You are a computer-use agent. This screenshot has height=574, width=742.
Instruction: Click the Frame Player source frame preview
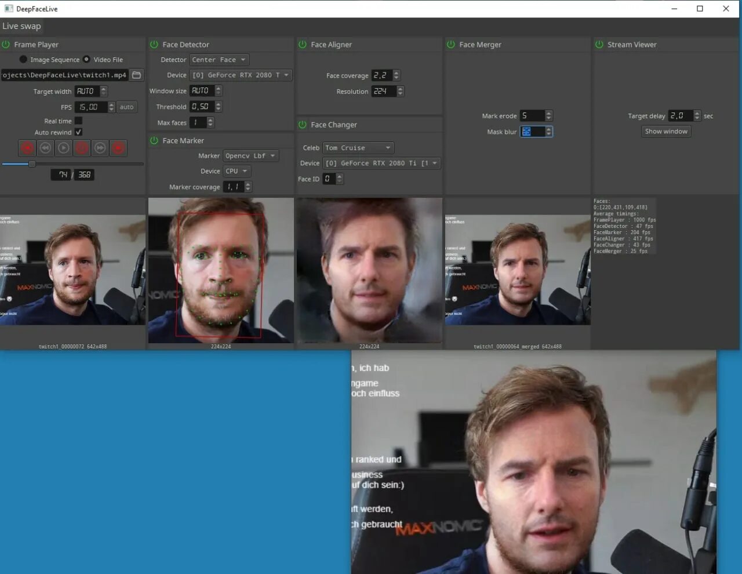[x=72, y=270]
